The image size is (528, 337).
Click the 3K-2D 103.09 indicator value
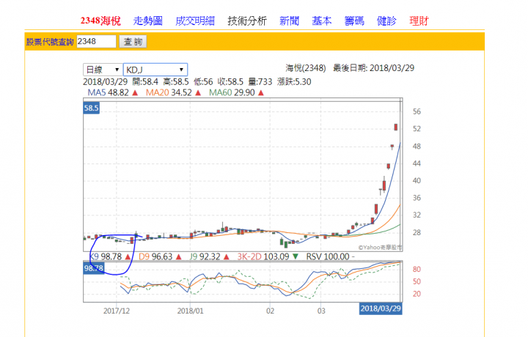pyautogui.click(x=263, y=256)
